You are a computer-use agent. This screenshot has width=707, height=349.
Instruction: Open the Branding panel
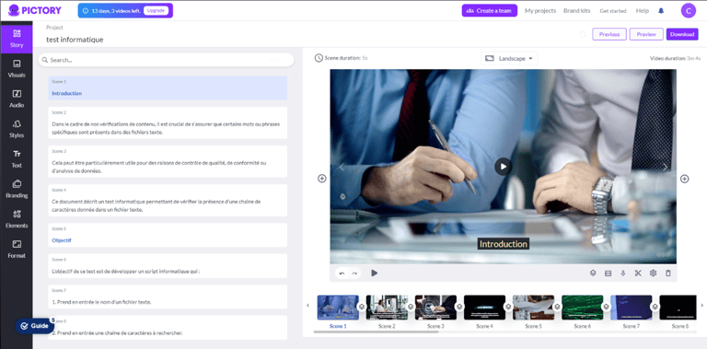coord(17,189)
